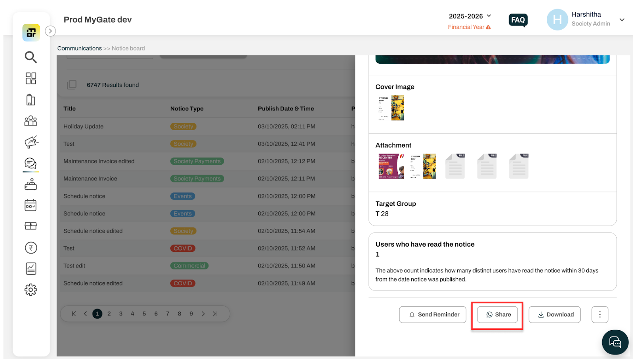Click the Download button
Viewport: 634px width, 359px height.
(x=555, y=315)
